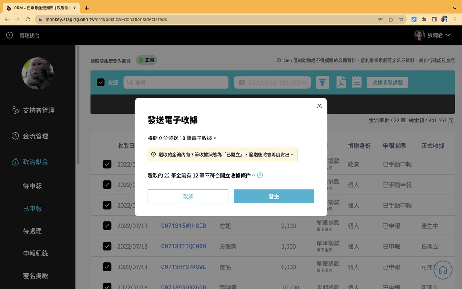Image resolution: width=462 pixels, height=289 pixels.
Task: Click the browser page reload icon
Action: tap(28, 19)
